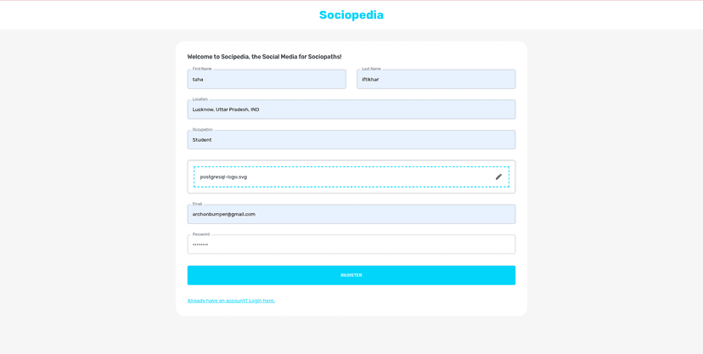This screenshot has width=703, height=354.
Task: Click the Email field with archonbumper@gmail.com
Action: tap(351, 214)
